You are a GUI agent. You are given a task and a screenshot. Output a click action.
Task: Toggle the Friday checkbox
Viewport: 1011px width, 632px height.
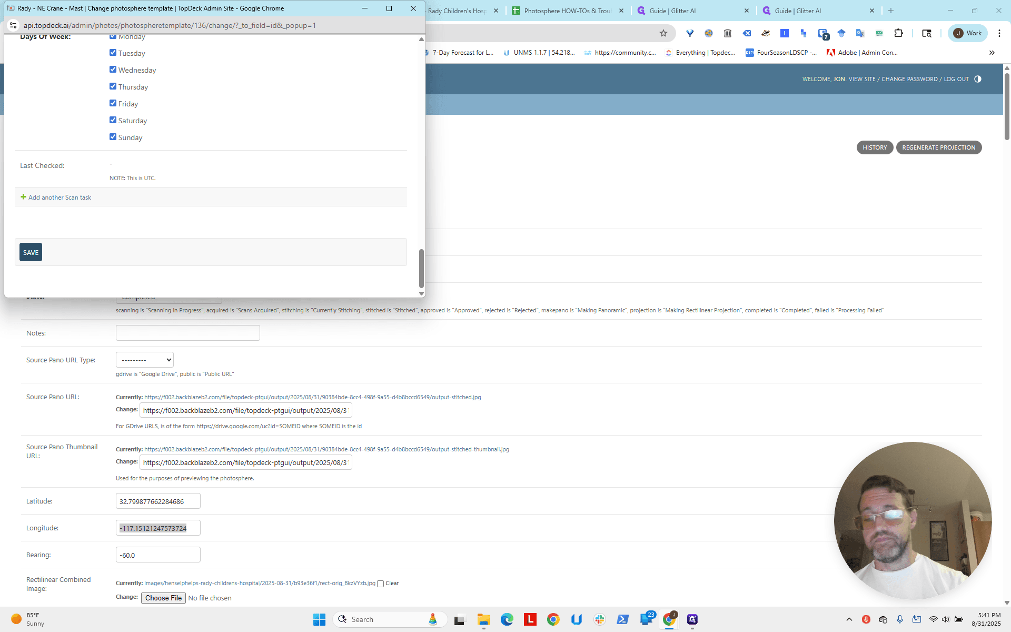click(113, 103)
